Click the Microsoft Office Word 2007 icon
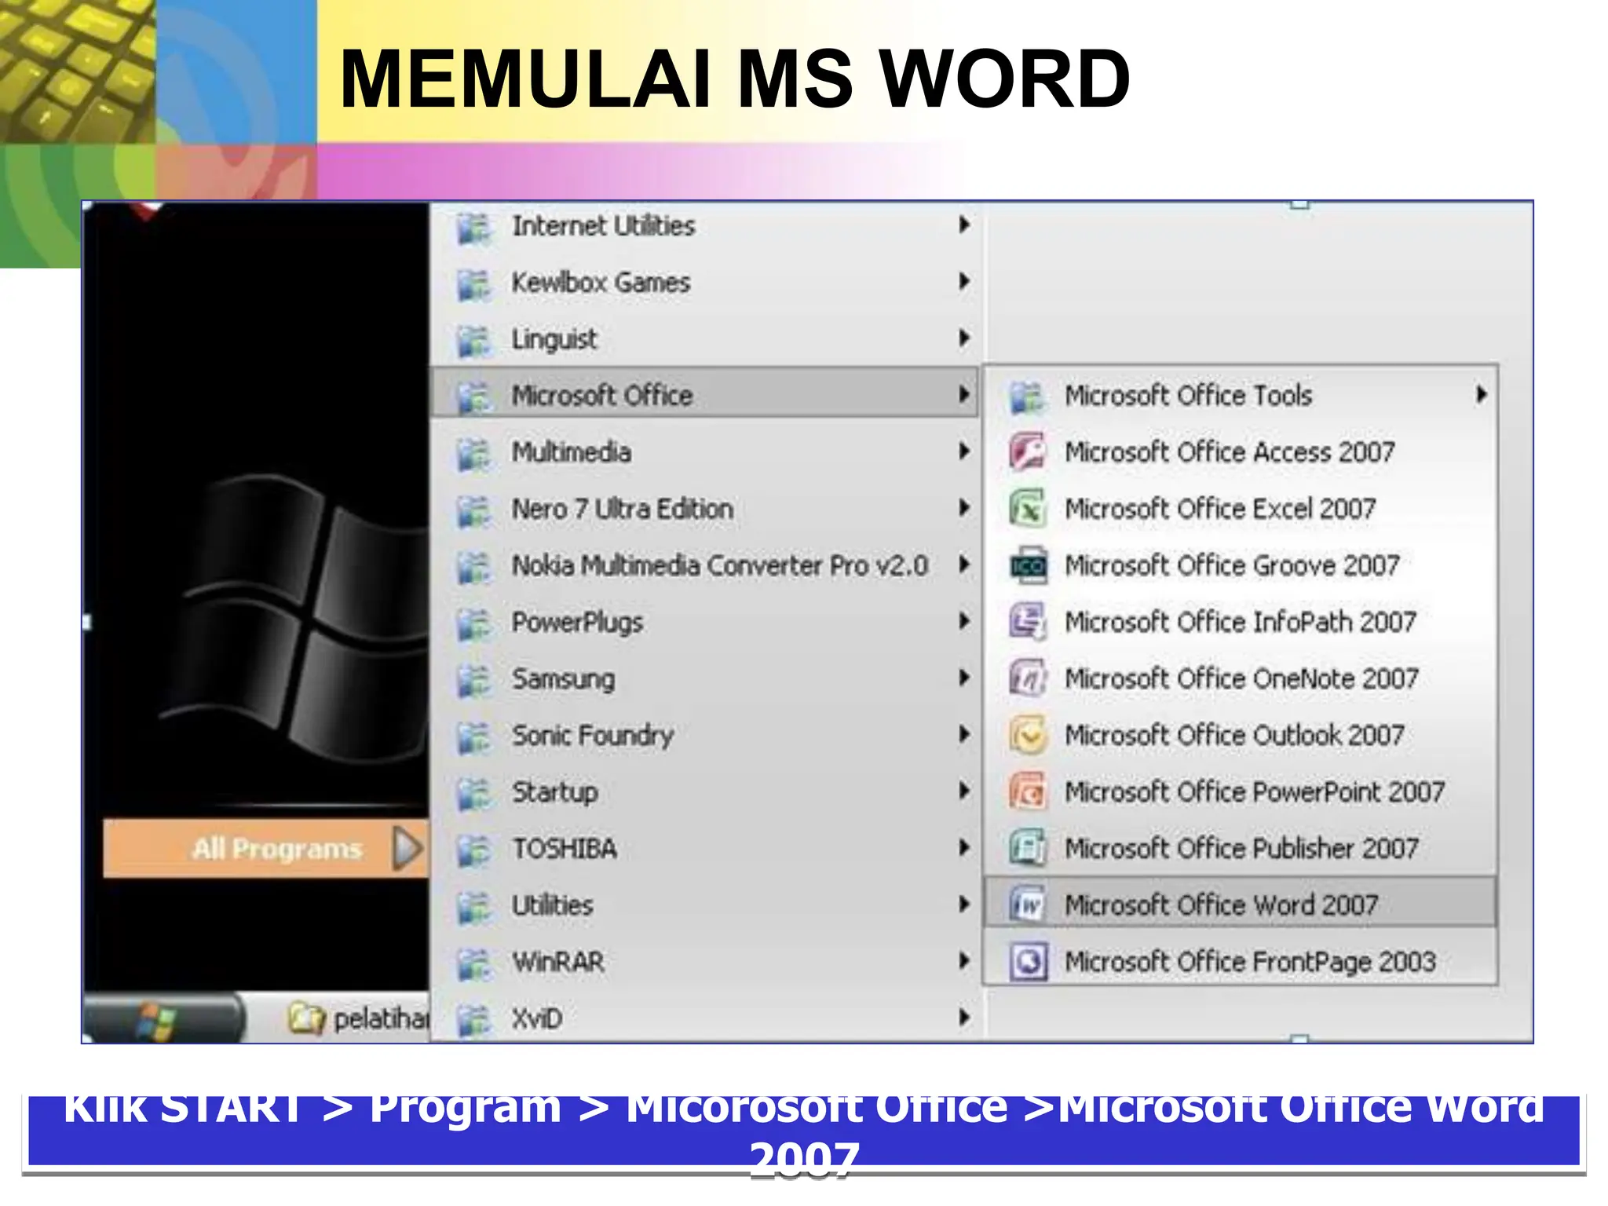This screenshot has height=1206, width=1608. click(1028, 905)
